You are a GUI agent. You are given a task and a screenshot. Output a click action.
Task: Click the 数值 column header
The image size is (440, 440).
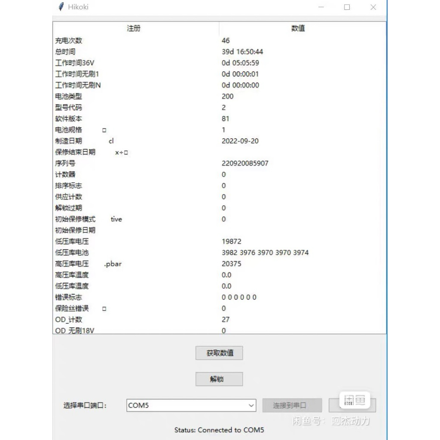(x=298, y=28)
